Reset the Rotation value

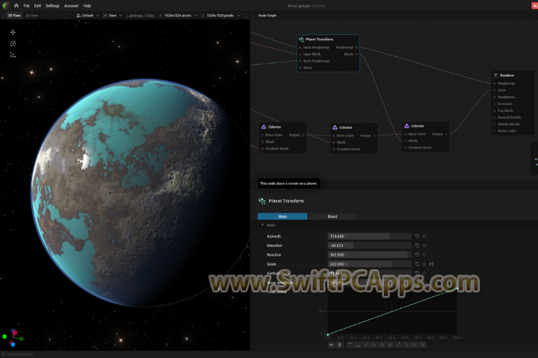[417, 254]
